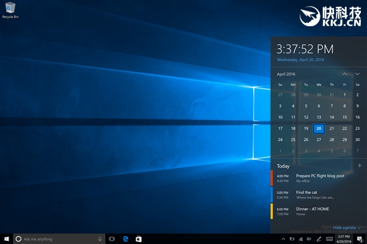Add a new event with the plus icon
367x244 pixels.
tap(359, 166)
